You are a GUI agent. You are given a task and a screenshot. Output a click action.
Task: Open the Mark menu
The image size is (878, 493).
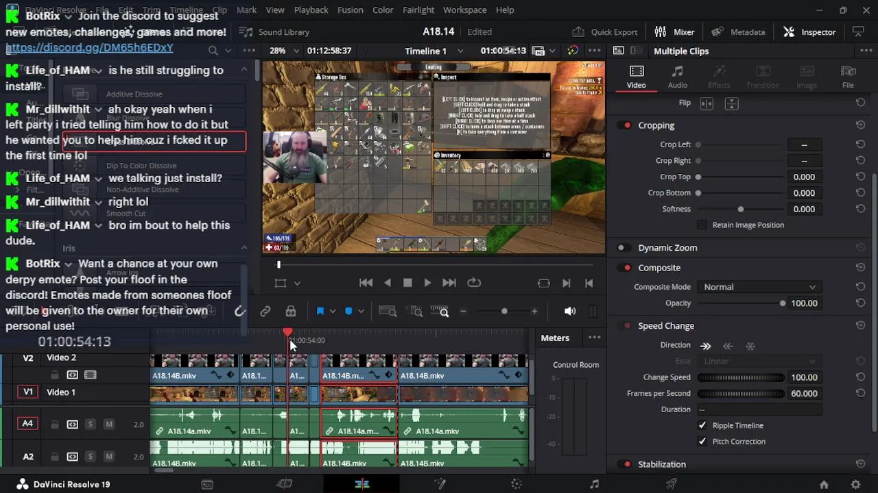pos(246,10)
